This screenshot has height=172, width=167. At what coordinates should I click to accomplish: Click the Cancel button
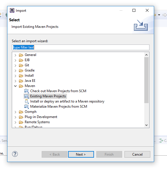coord(137,154)
